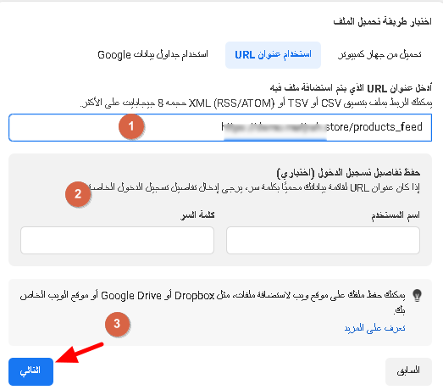Click the أدخل عنوان URL instruction text
This screenshot has height=390, width=443.
(351, 88)
